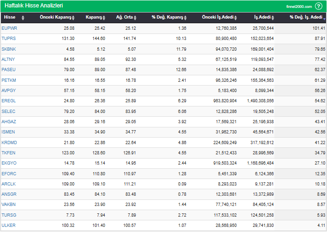Viewport: 327px width, 232px height.
Task: Click the EREGL ticker
Action: pos(9,100)
